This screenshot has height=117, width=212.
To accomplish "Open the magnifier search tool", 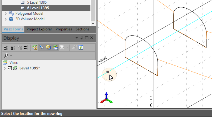I will (6, 56).
